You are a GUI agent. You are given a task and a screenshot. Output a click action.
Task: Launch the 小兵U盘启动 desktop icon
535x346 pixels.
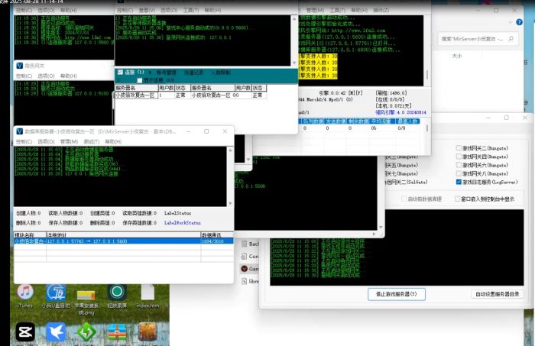55,293
